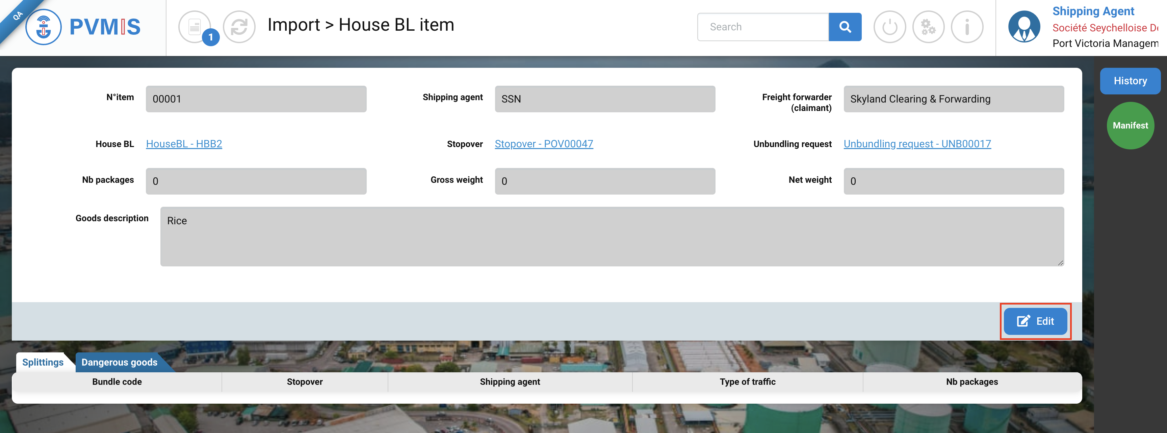This screenshot has height=433, width=1167.
Task: Click the Bundle code column header
Action: coord(117,382)
